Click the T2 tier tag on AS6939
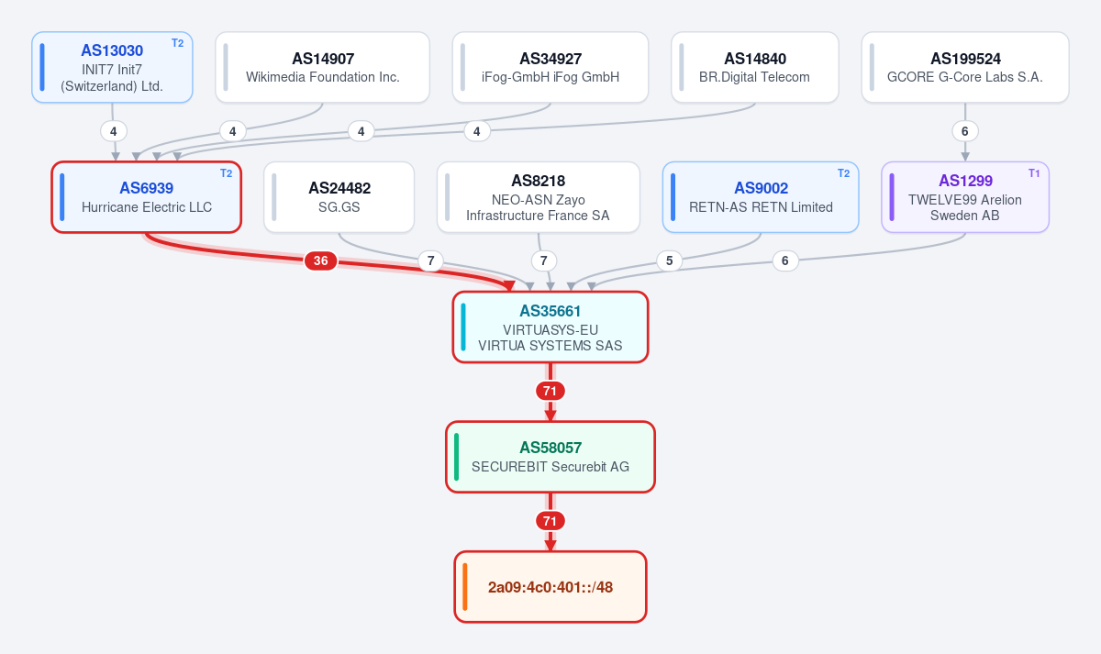This screenshot has width=1101, height=654. 226,173
